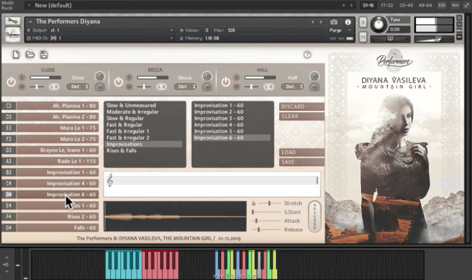Adjust the Stretch slider

269,203
